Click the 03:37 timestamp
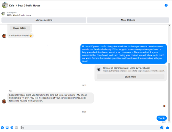This screenshot has width=172, height=132. [84, 85]
